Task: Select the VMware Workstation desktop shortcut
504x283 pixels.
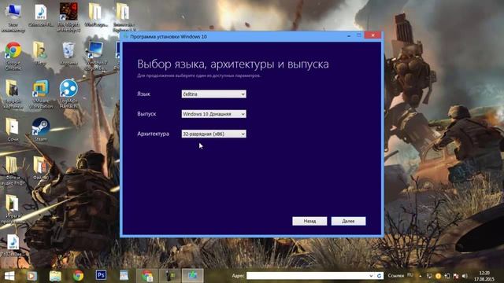Action: click(x=40, y=94)
